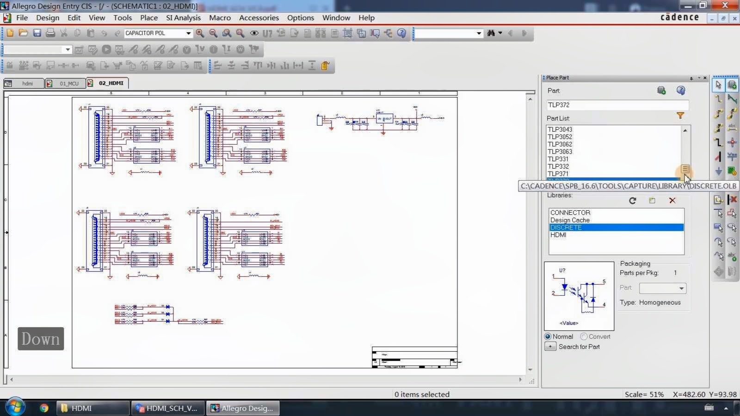Toggle the eye fisheye view icon
Screen dimensions: 740x416
(x=254, y=33)
